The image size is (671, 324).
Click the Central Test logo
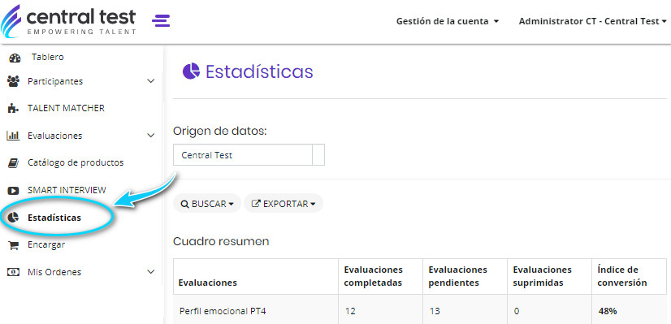69,20
